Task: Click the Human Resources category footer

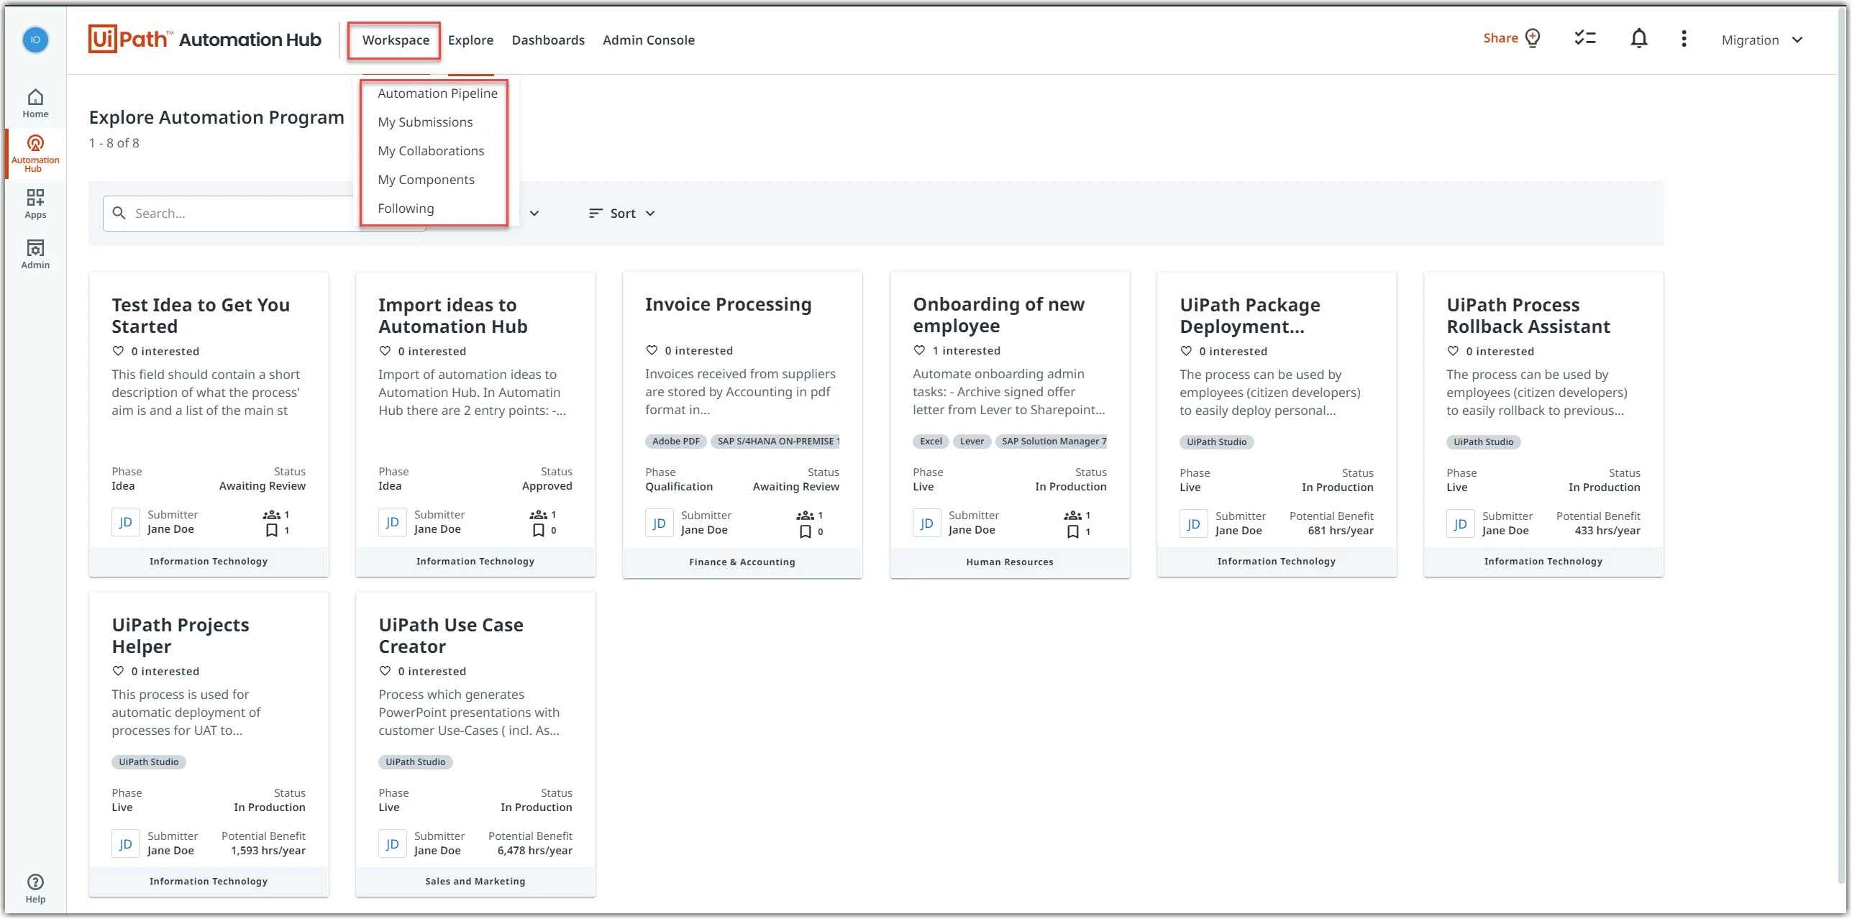Action: [x=1009, y=562]
